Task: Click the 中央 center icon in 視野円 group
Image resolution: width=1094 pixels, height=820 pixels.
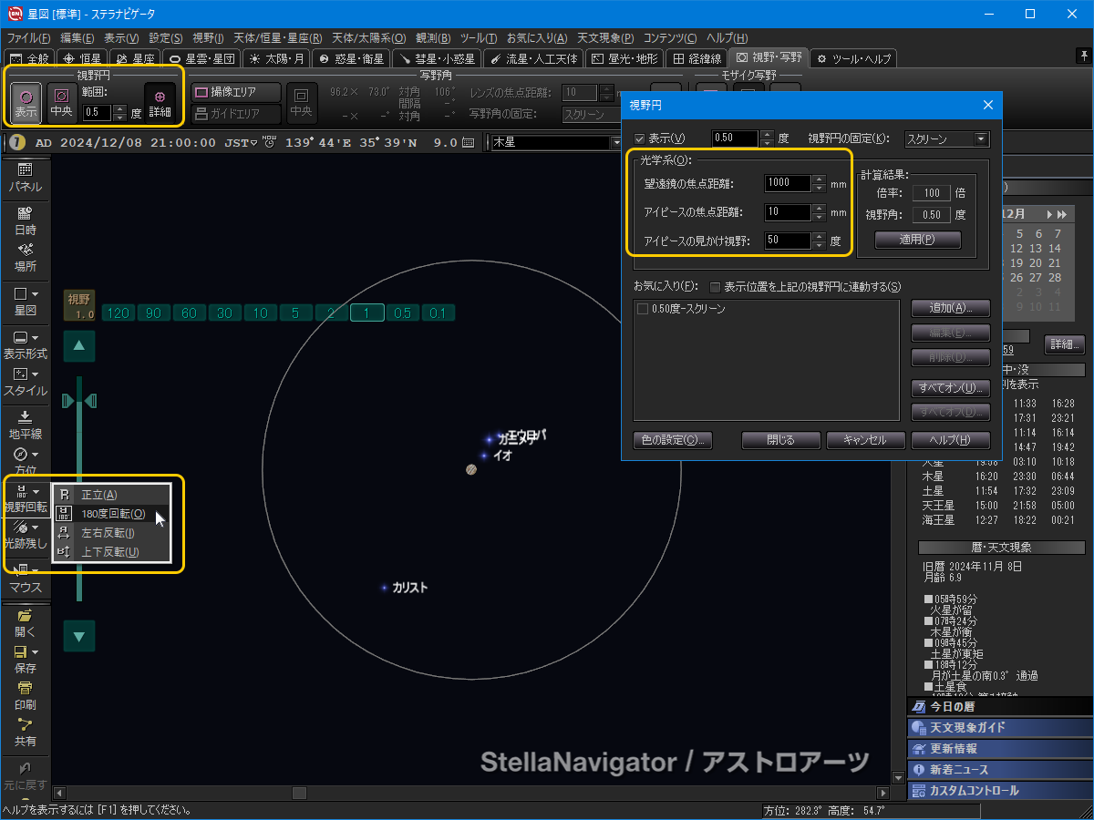Action: tap(62, 102)
